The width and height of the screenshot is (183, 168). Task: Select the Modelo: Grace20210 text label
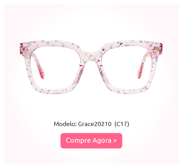(x=83, y=124)
